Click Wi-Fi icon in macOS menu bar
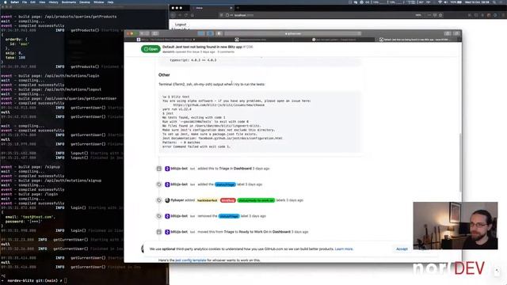The image size is (507, 285). pos(440,2)
